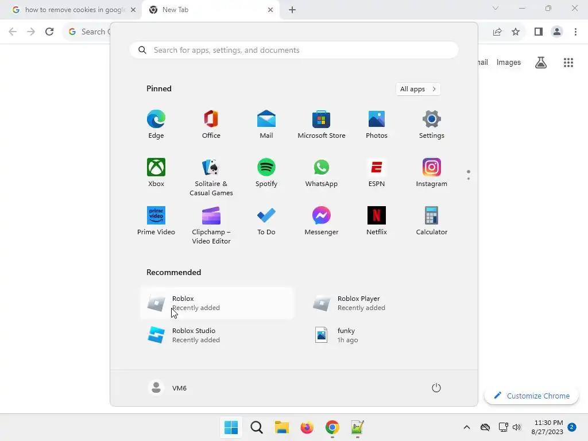Open the taskbar clock and date
The height and width of the screenshot is (441, 588).
(547, 427)
